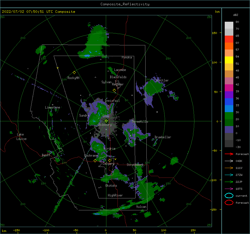Select the magenta 42 dBZ swatch
250x234 pixels.
click(x=229, y=88)
